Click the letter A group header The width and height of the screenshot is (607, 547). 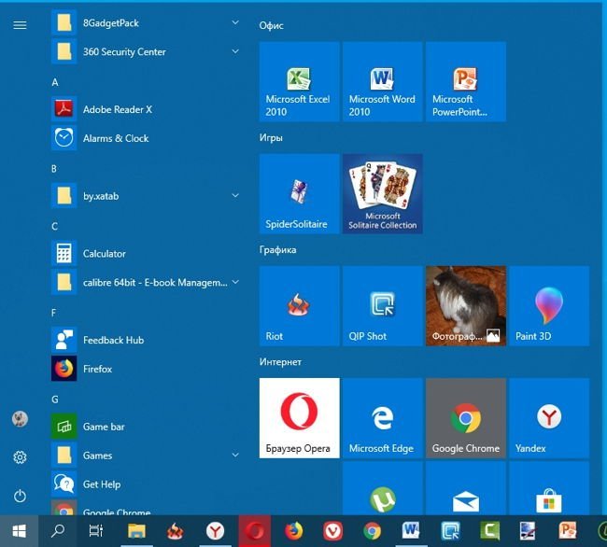[x=55, y=82]
